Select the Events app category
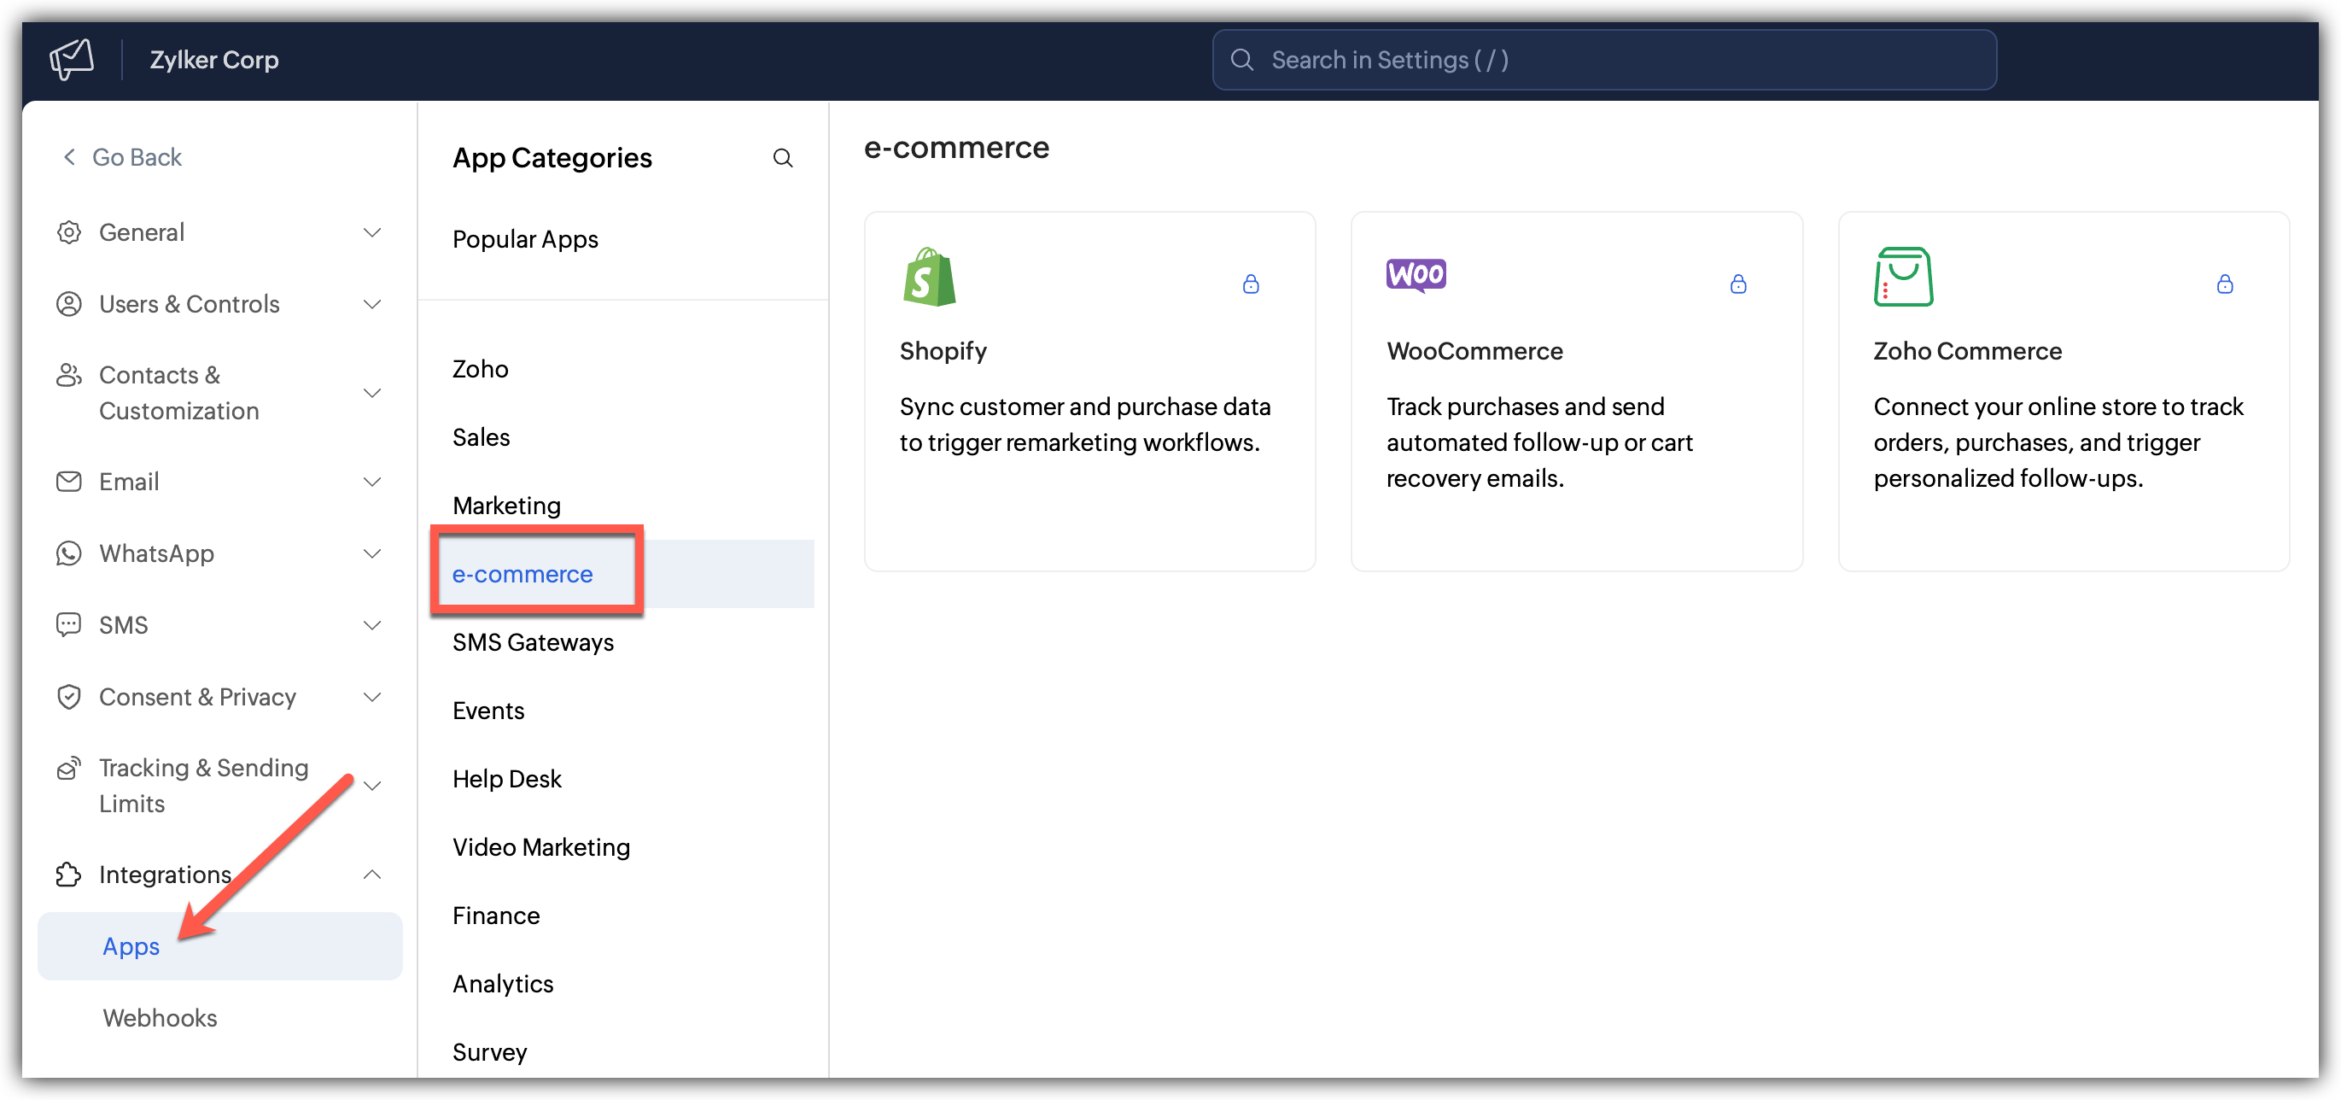Viewport: 2341px width, 1100px height. pos(488,711)
